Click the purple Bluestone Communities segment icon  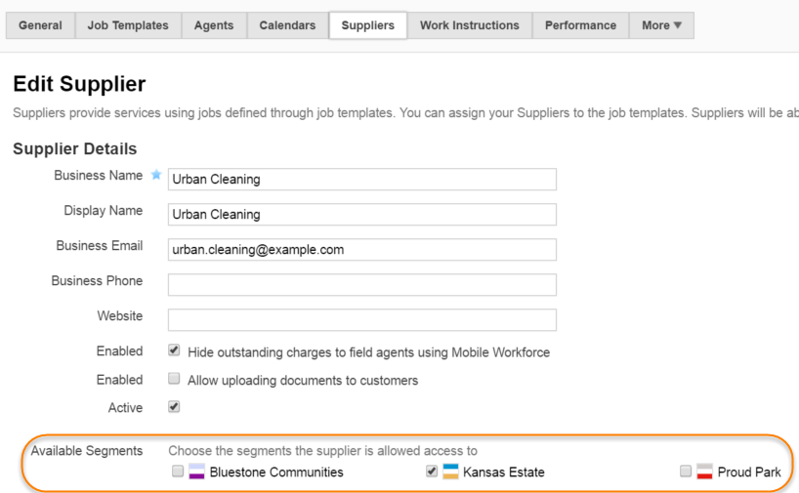point(196,472)
